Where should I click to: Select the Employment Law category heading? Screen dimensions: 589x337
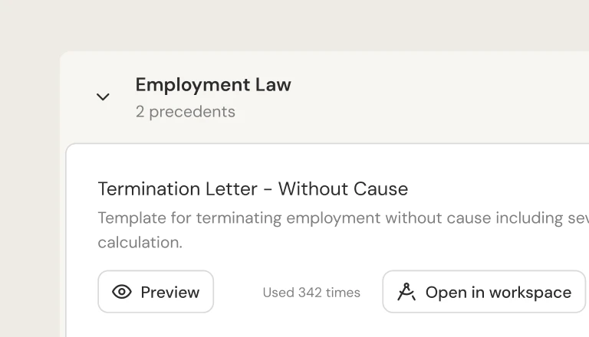click(213, 84)
